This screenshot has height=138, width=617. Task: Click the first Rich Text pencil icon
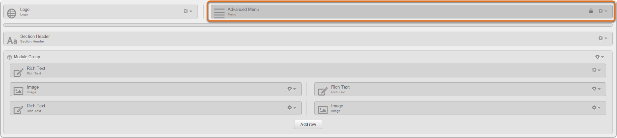(x=19, y=72)
